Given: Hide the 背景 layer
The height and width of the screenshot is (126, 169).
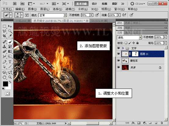Looking at the screenshot, I should tap(119, 67).
